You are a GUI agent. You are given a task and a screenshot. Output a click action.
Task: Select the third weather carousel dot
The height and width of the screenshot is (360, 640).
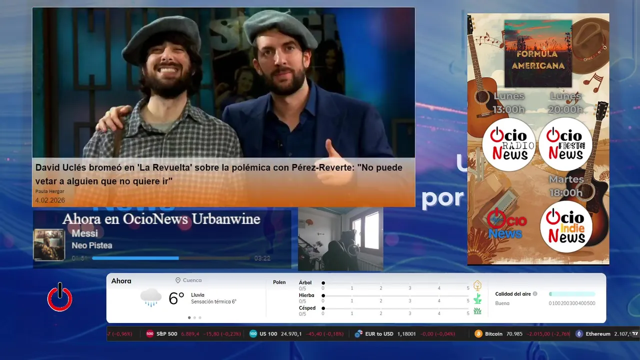pos(200,317)
